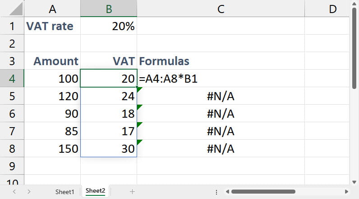Select the Sheet2 tab
This screenshot has height=199, width=359.
coord(95,191)
